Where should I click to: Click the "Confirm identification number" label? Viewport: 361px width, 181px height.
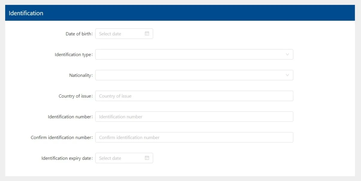pyautogui.click(x=61, y=137)
